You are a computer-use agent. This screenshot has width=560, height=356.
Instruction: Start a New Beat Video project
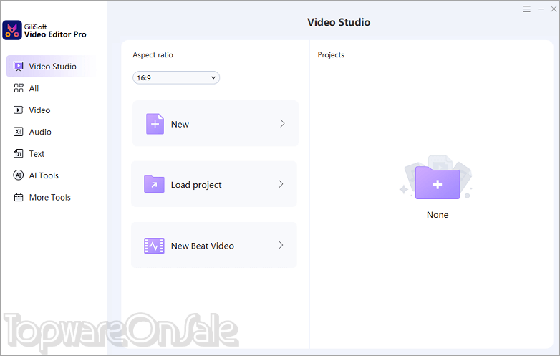coord(214,245)
